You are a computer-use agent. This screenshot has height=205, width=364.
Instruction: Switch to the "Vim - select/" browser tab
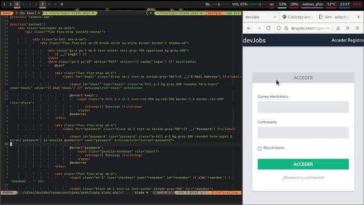[x=334, y=17]
